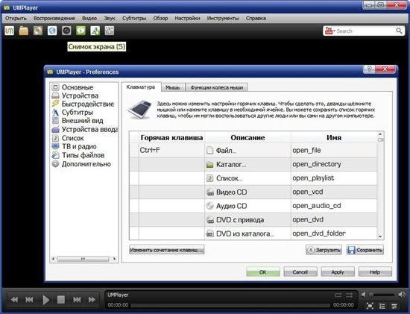Open the Видео menu
This screenshot has width=410, height=314.
tap(89, 19)
